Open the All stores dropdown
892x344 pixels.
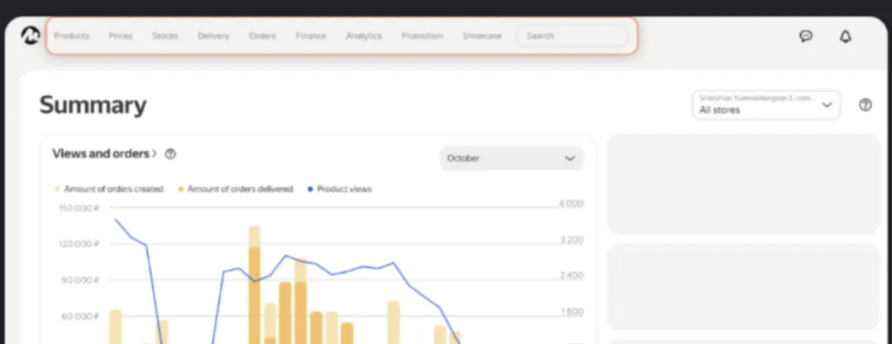766,105
